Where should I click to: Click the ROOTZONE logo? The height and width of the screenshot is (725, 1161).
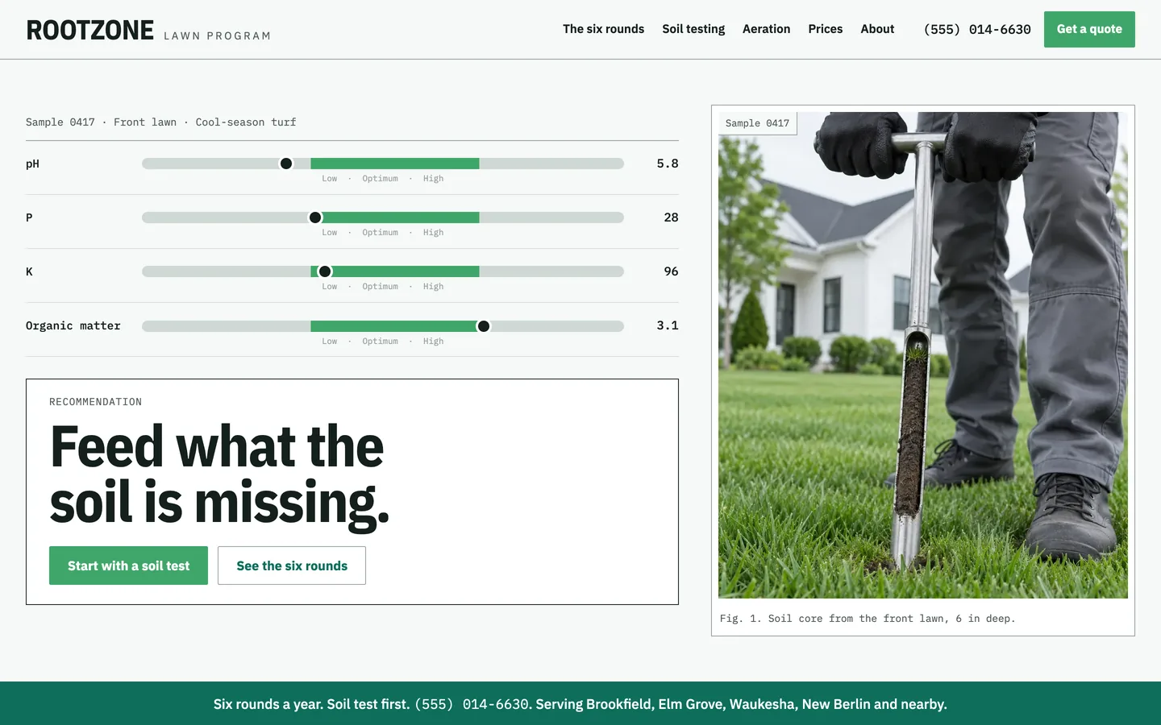click(89, 31)
